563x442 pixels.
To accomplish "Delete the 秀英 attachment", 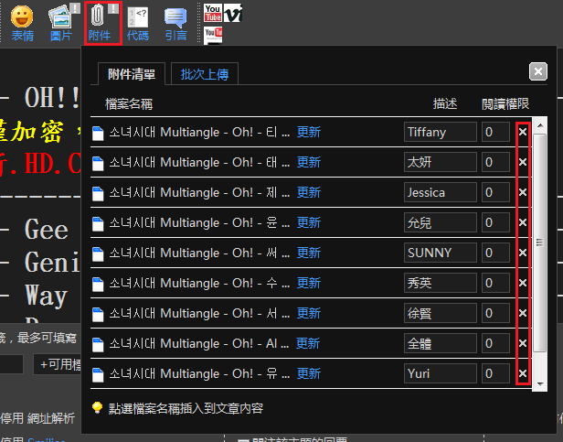I will 523,283.
